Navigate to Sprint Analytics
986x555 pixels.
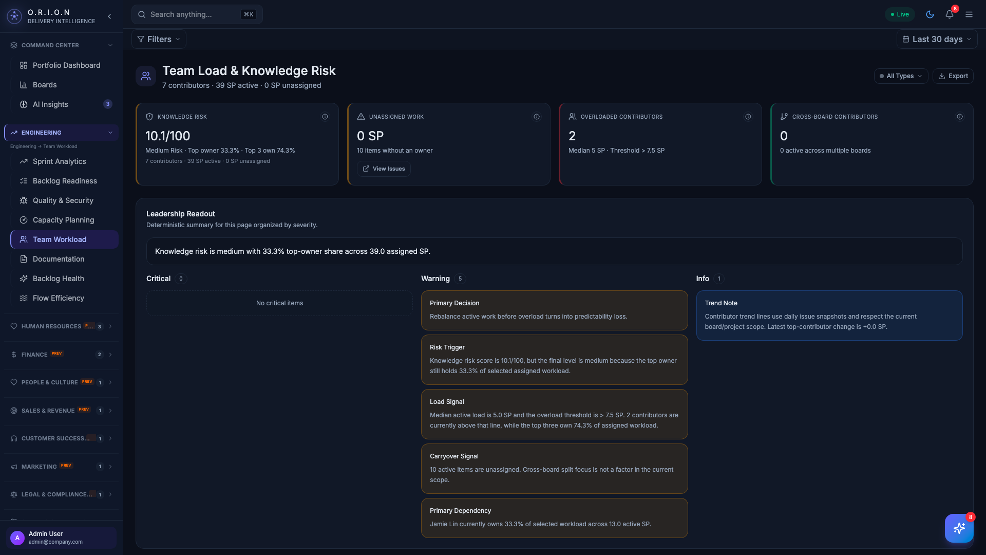64,161
